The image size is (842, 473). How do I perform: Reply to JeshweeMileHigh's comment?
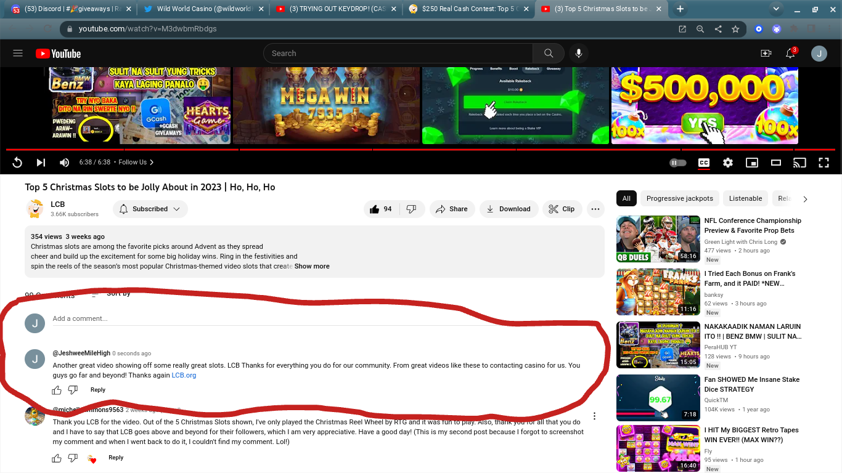tap(98, 390)
